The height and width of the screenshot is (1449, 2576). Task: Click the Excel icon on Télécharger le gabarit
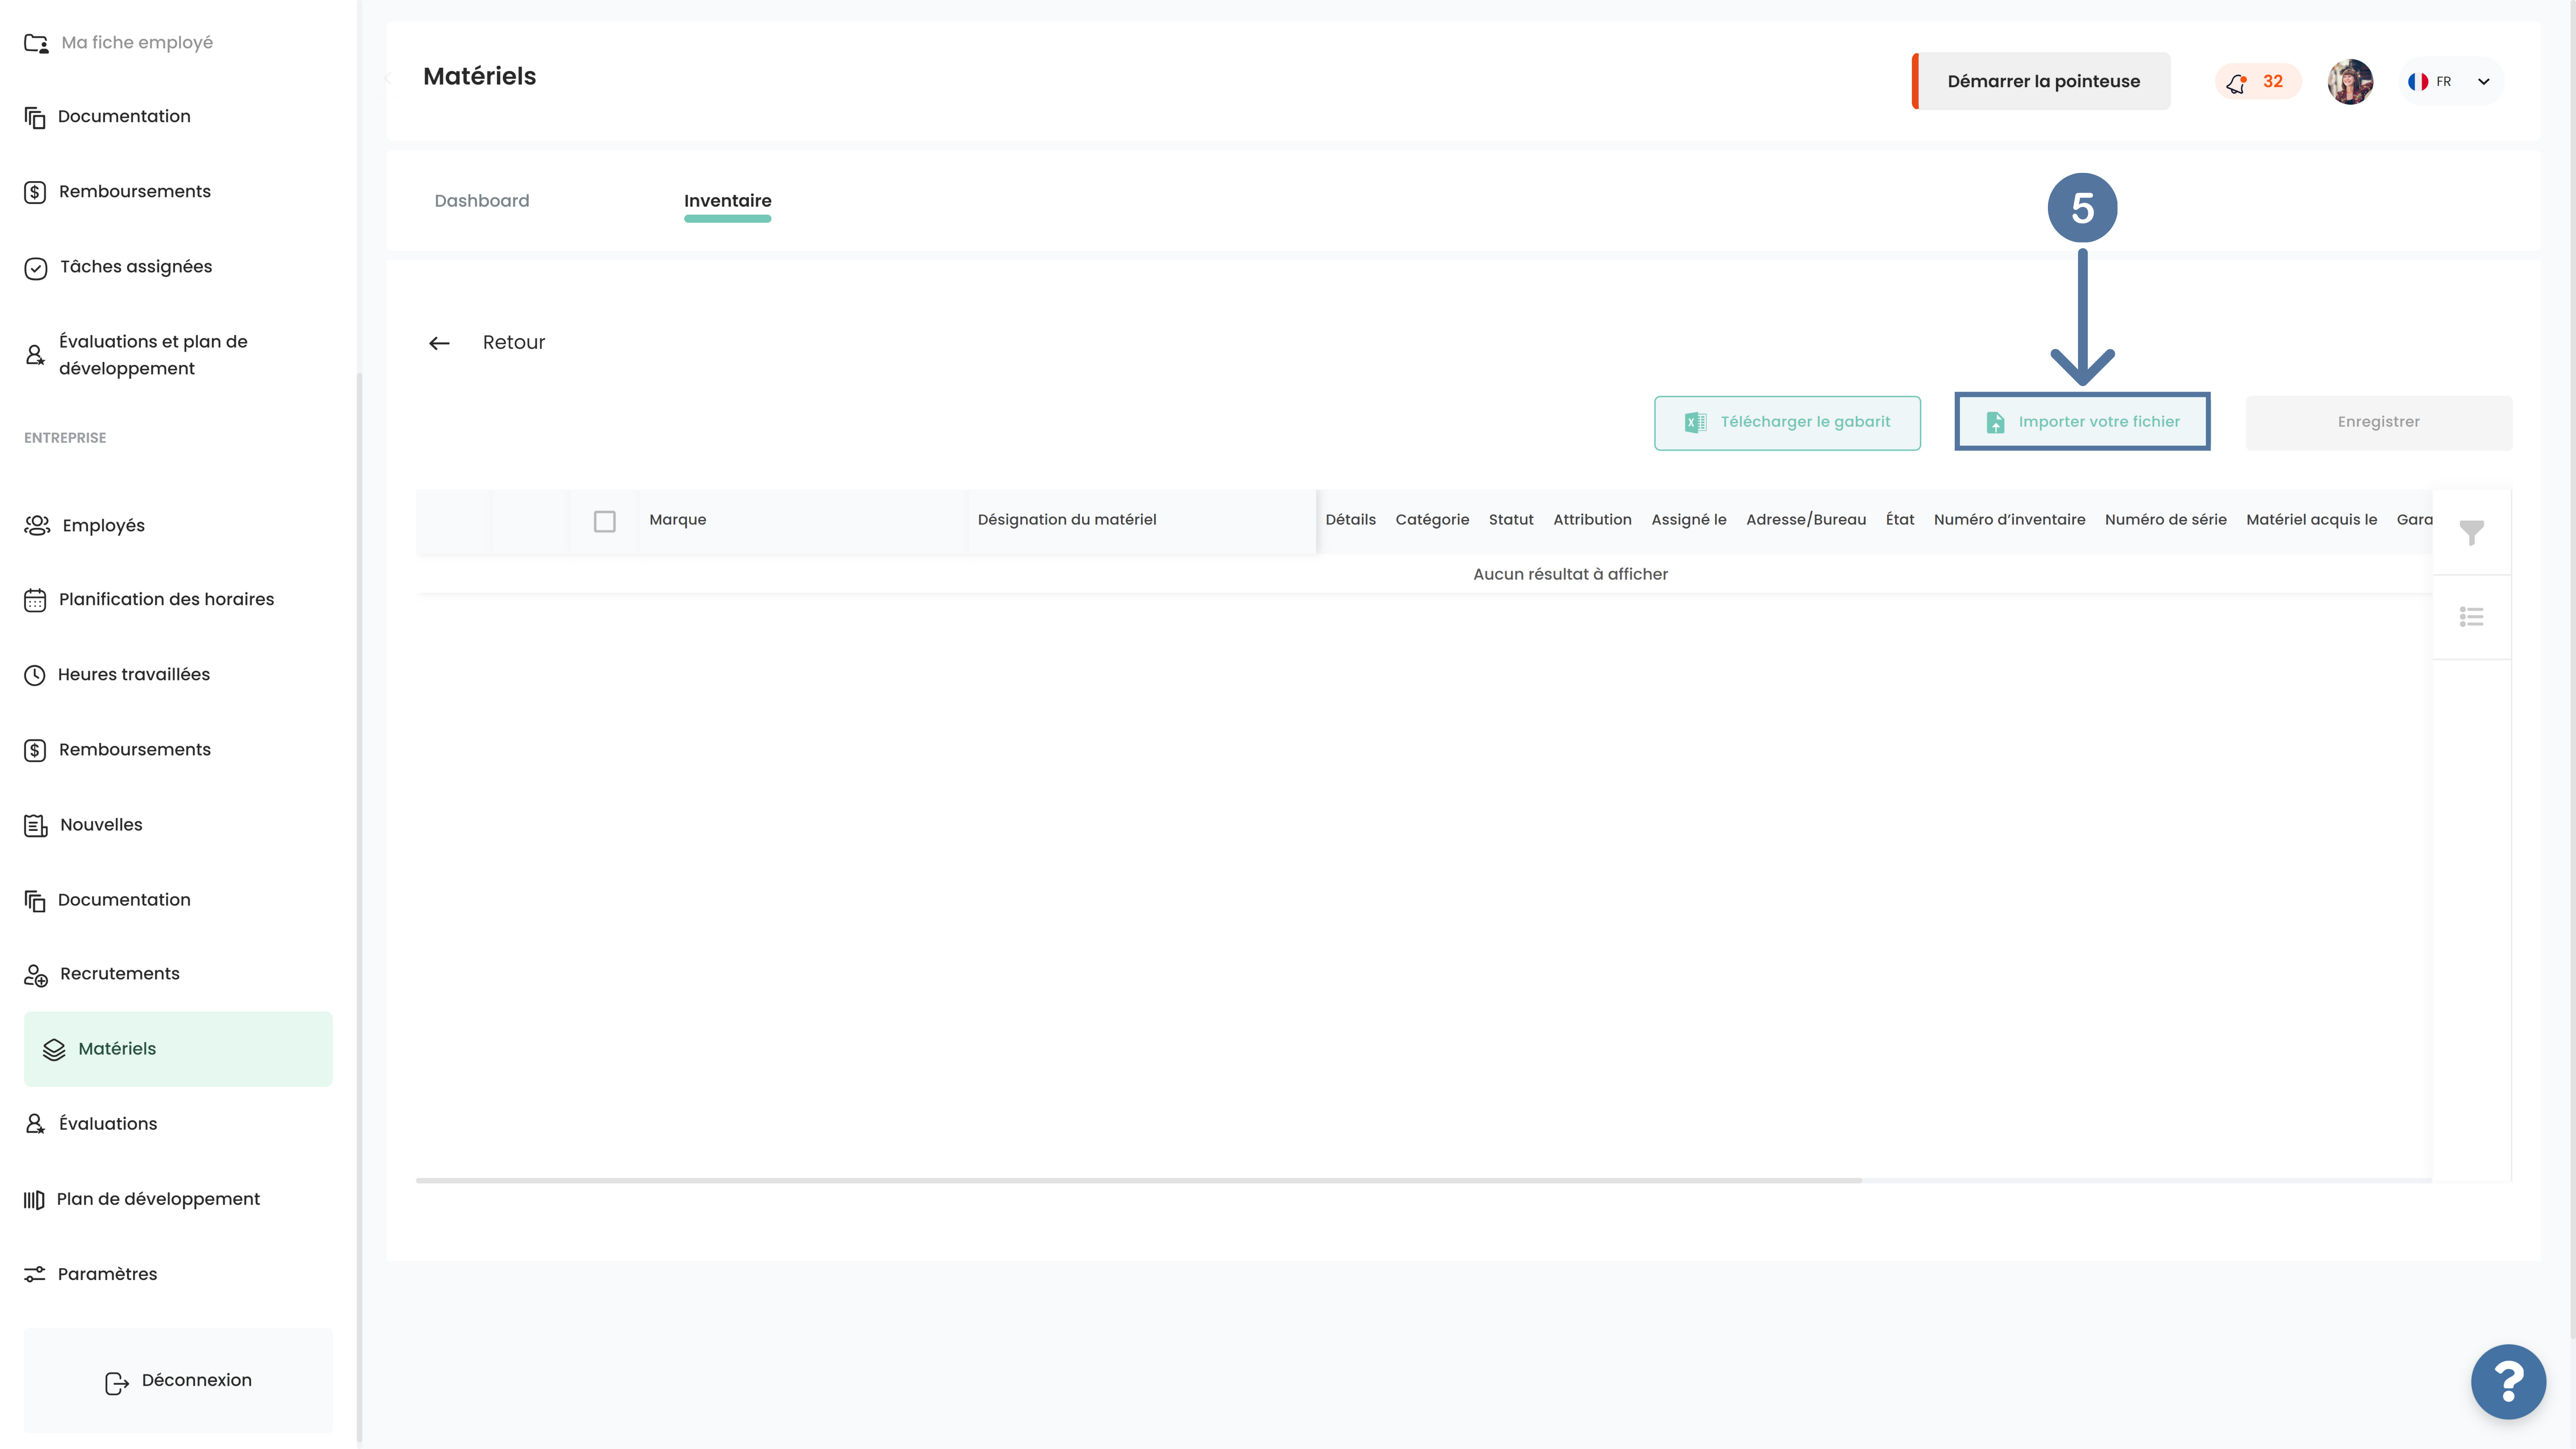click(x=1695, y=422)
